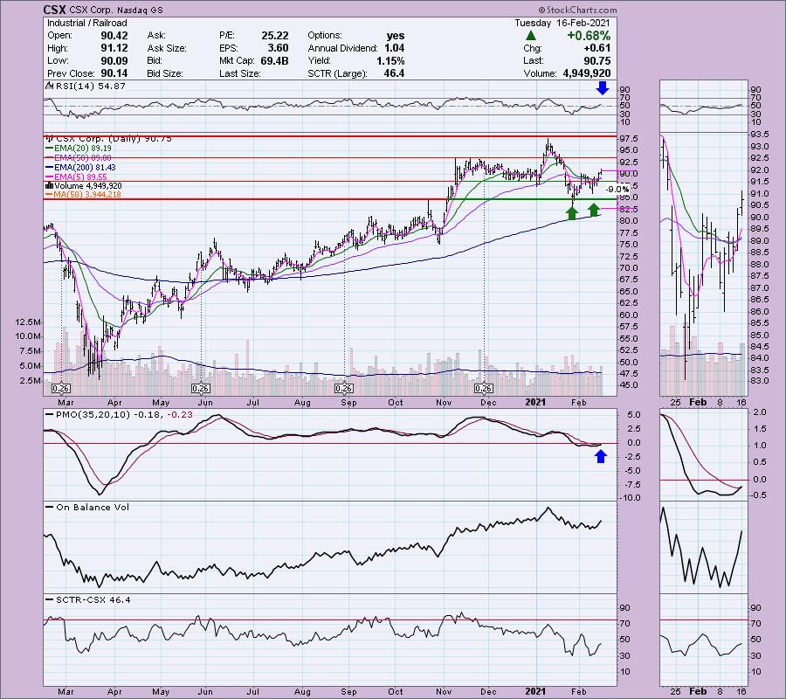This screenshot has width=786, height=699.
Task: Click the SCTR (Large) value in the header
Action: (394, 73)
